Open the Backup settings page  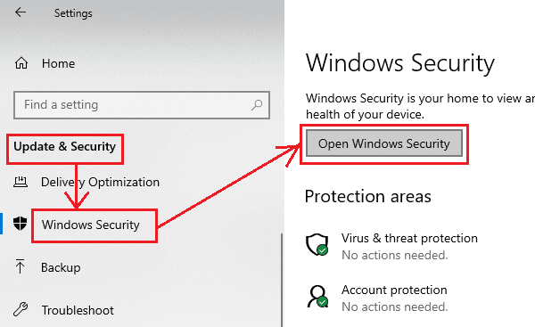61,267
